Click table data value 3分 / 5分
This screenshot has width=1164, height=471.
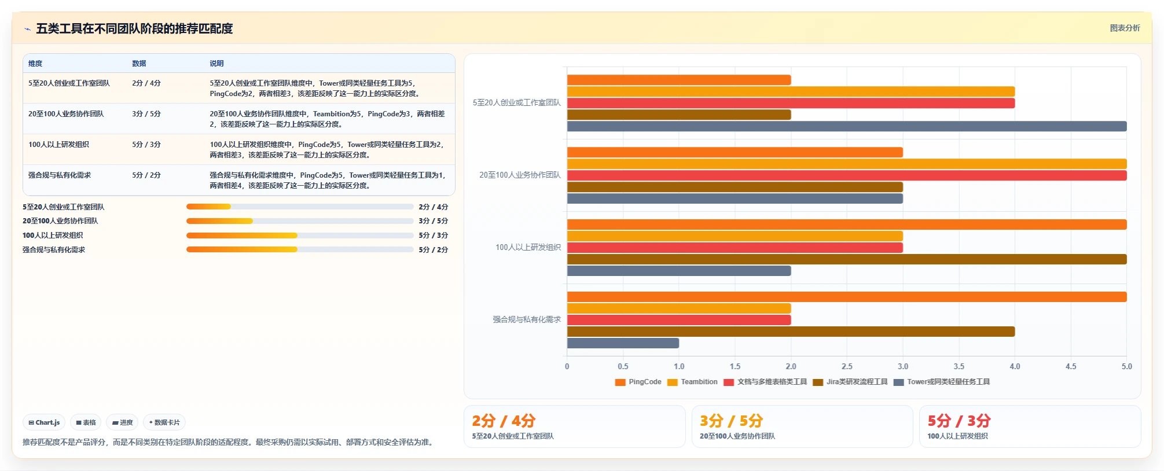[146, 114]
